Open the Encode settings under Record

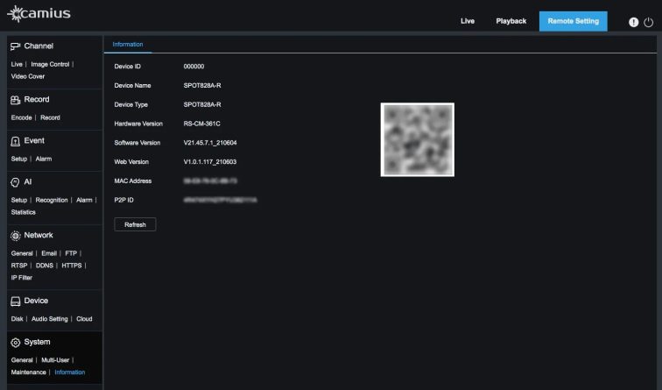[21, 117]
